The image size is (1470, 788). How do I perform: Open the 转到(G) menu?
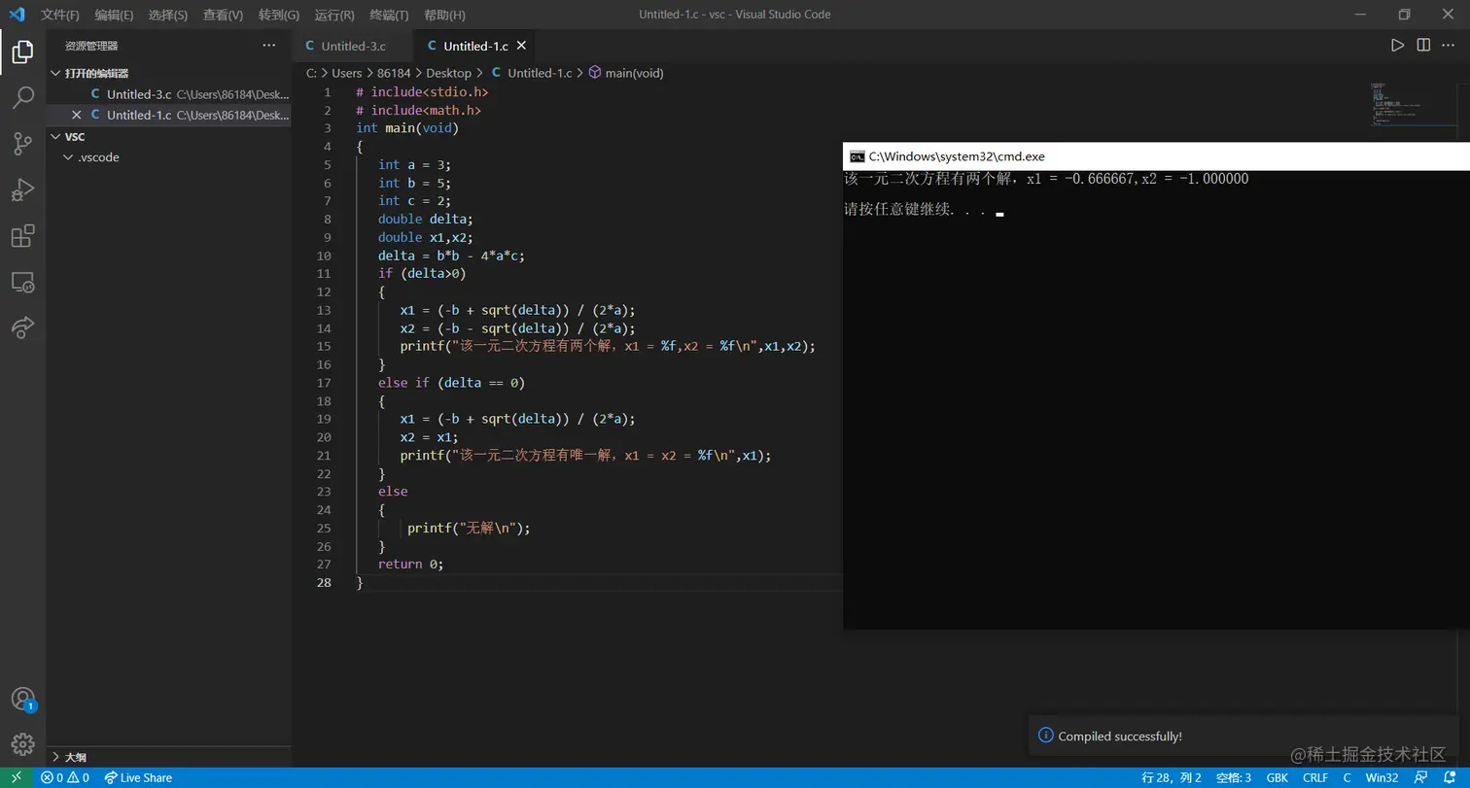point(279,15)
